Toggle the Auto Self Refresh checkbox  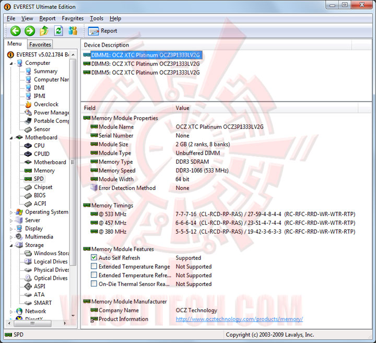[94, 258]
